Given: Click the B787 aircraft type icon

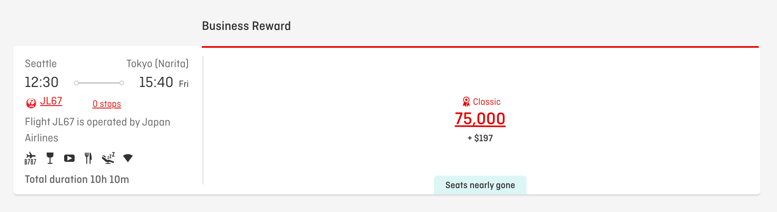Looking at the screenshot, I should [30, 158].
